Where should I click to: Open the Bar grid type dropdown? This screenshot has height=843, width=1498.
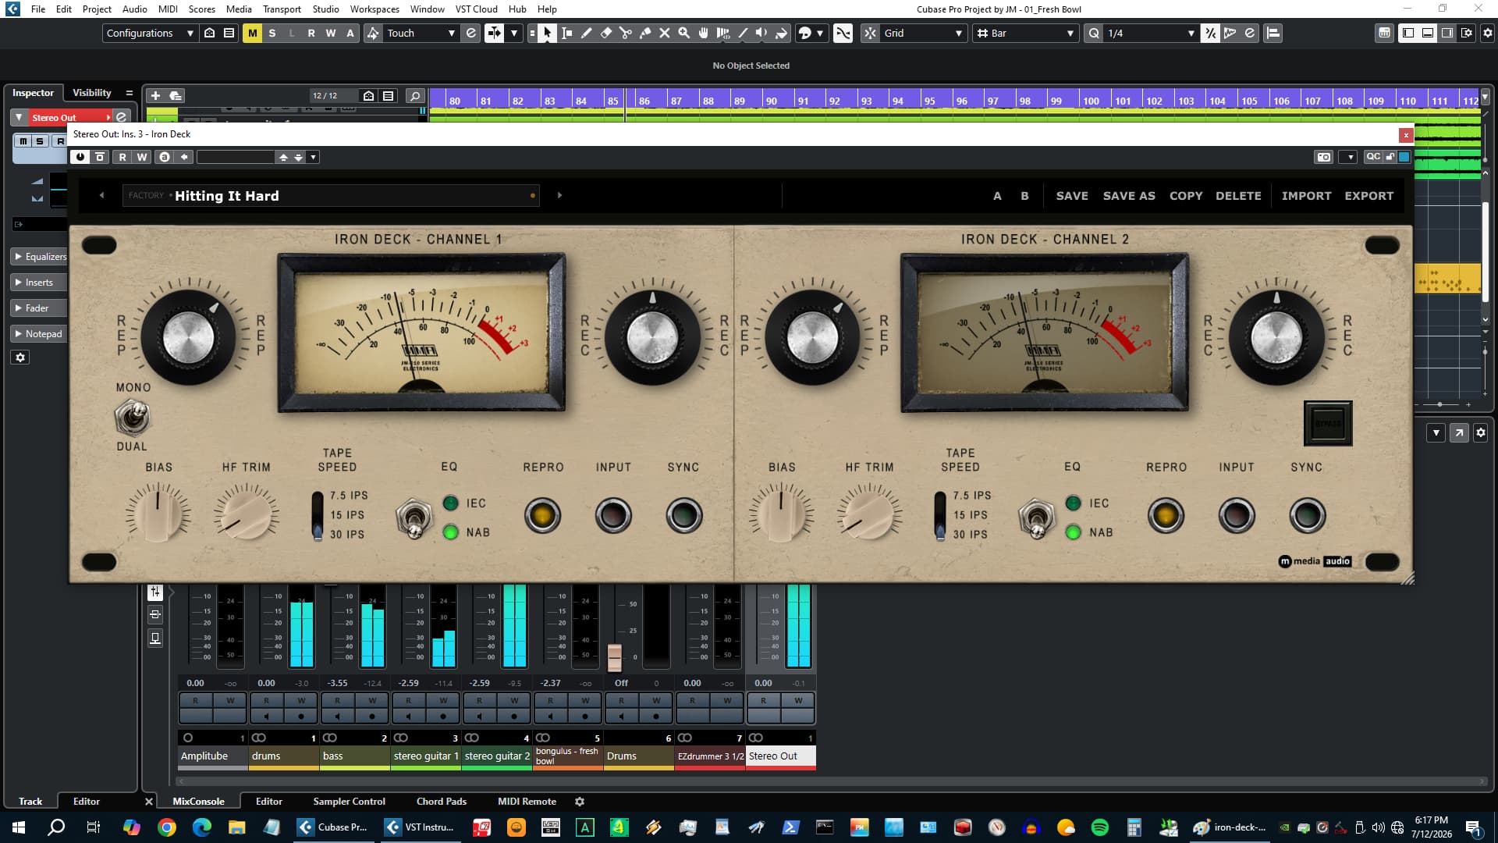(1027, 33)
